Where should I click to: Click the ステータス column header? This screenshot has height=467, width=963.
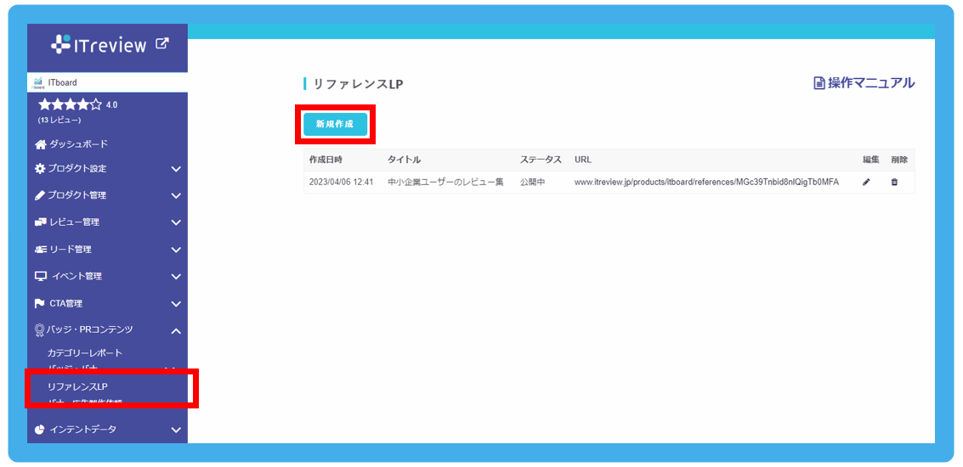tap(541, 160)
